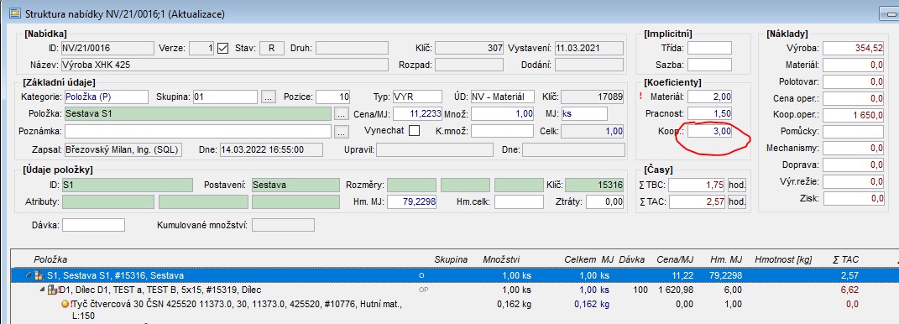Click the assembly icon of row S1

pos(39,275)
